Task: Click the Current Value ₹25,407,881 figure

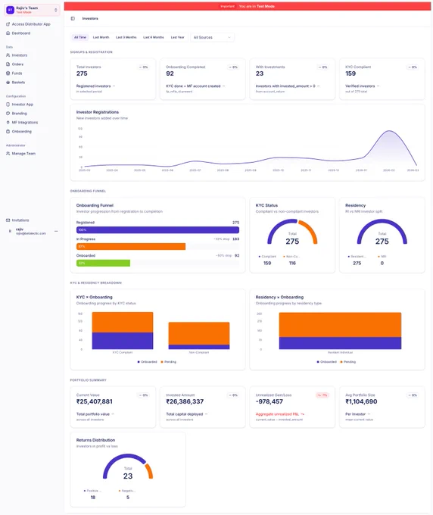Action: (95, 401)
